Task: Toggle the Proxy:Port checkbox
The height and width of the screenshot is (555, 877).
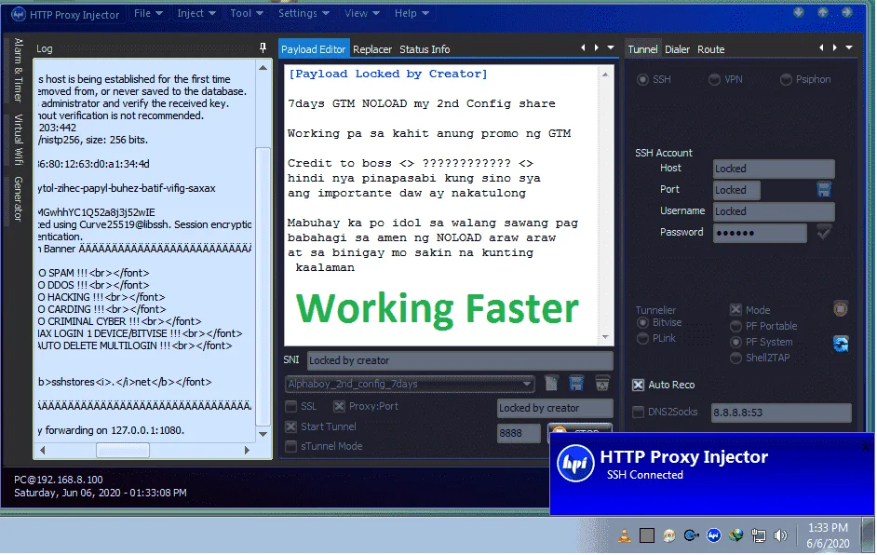Action: click(x=339, y=406)
